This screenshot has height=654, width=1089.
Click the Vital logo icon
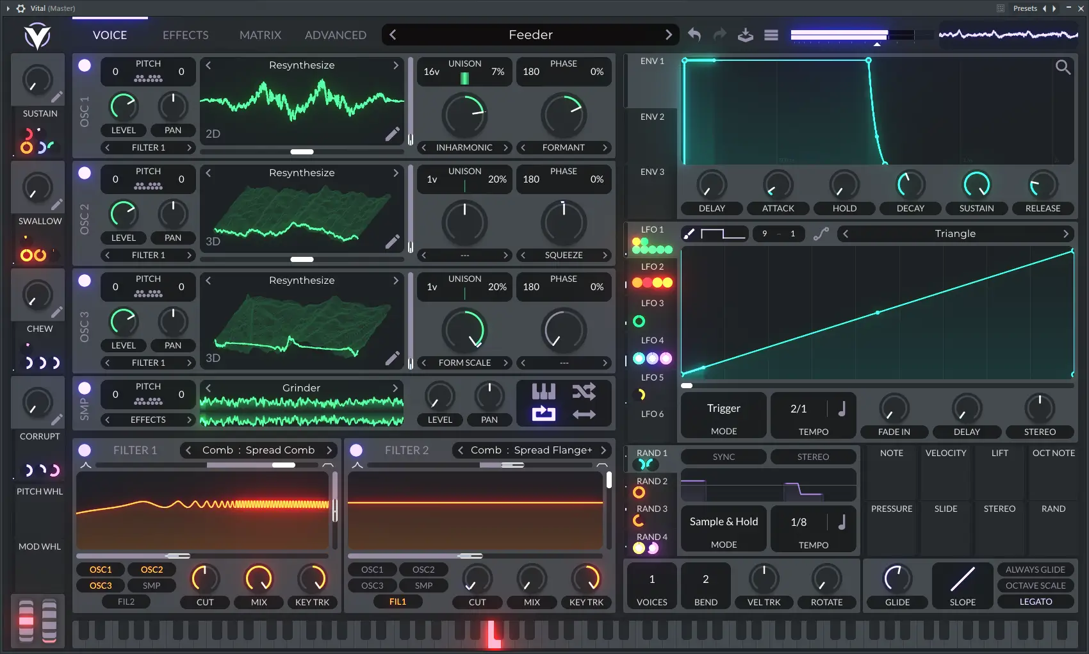tap(37, 36)
